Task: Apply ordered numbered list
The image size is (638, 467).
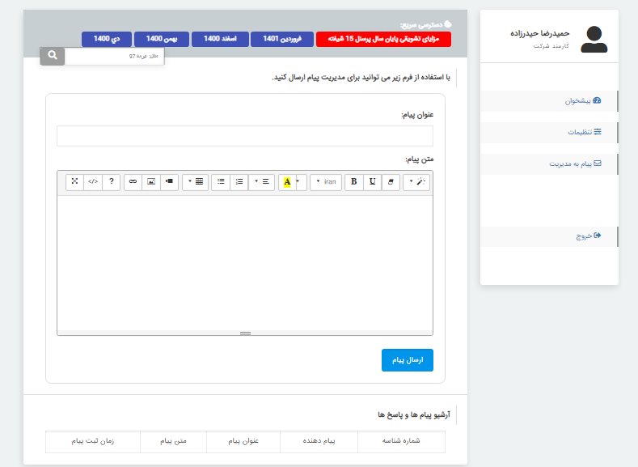Action: click(239, 181)
